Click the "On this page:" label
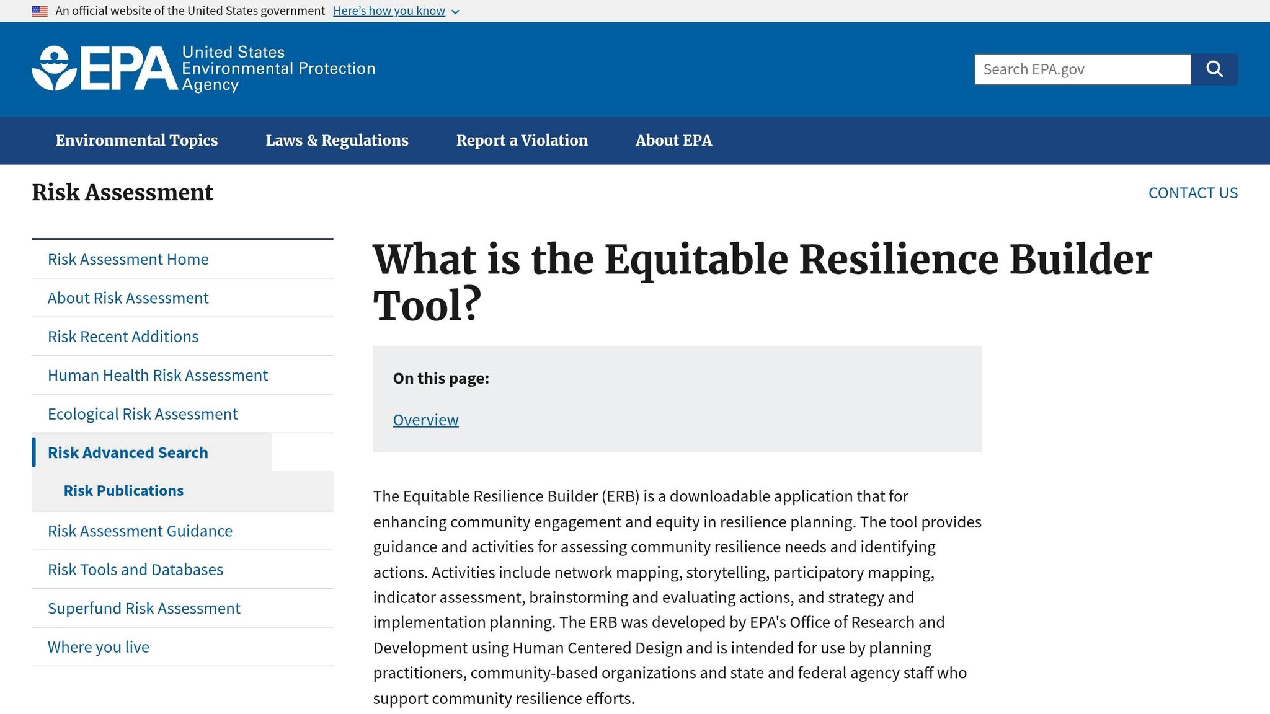Screen dimensions: 1270x714 [441, 379]
